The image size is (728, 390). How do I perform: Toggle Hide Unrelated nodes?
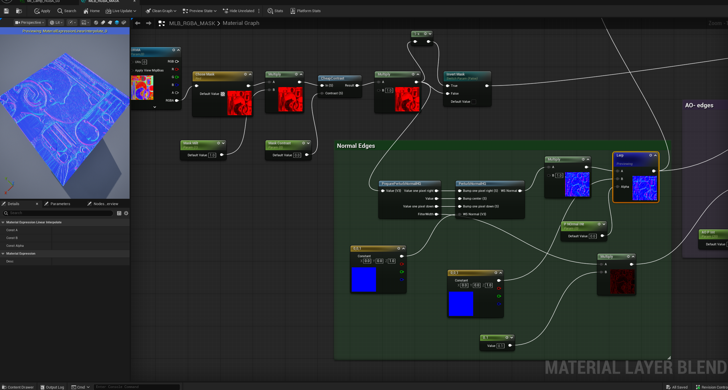tap(239, 11)
